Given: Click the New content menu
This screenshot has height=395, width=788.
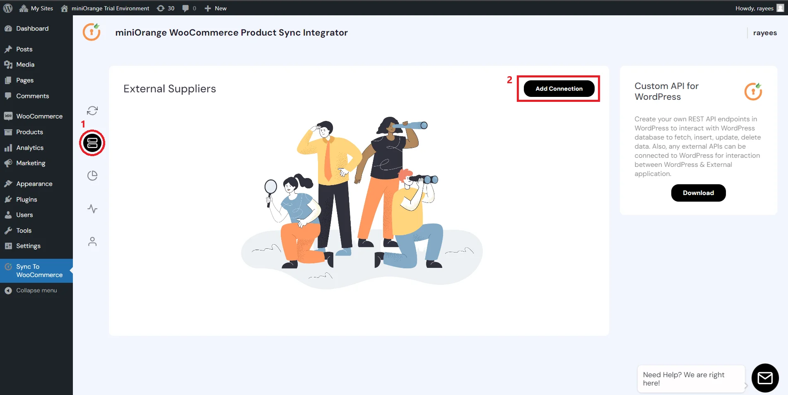Looking at the screenshot, I should [215, 8].
